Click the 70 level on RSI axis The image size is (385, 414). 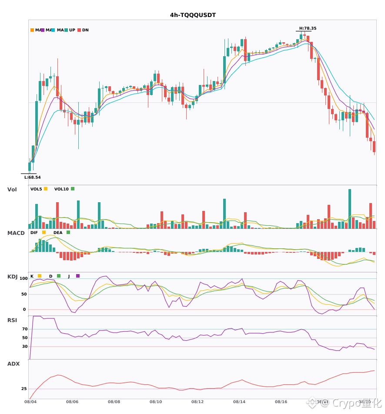coord(25,329)
